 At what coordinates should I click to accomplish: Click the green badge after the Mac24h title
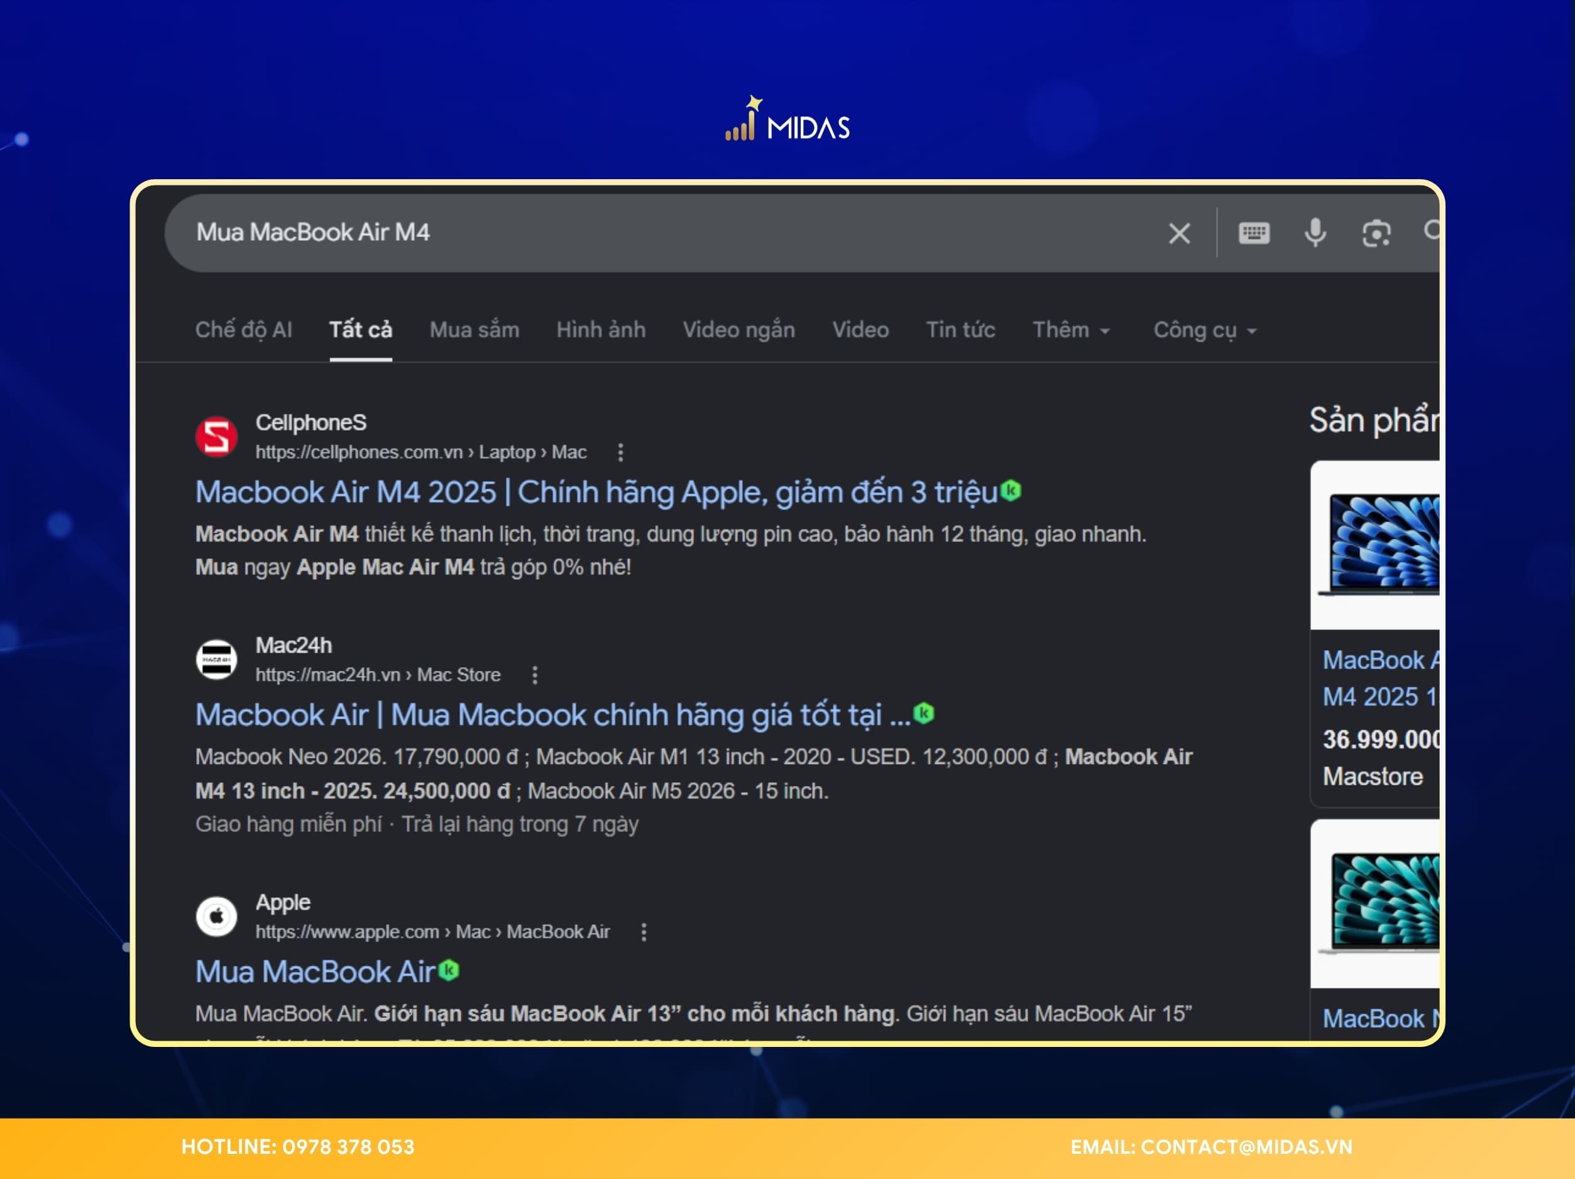point(923,712)
